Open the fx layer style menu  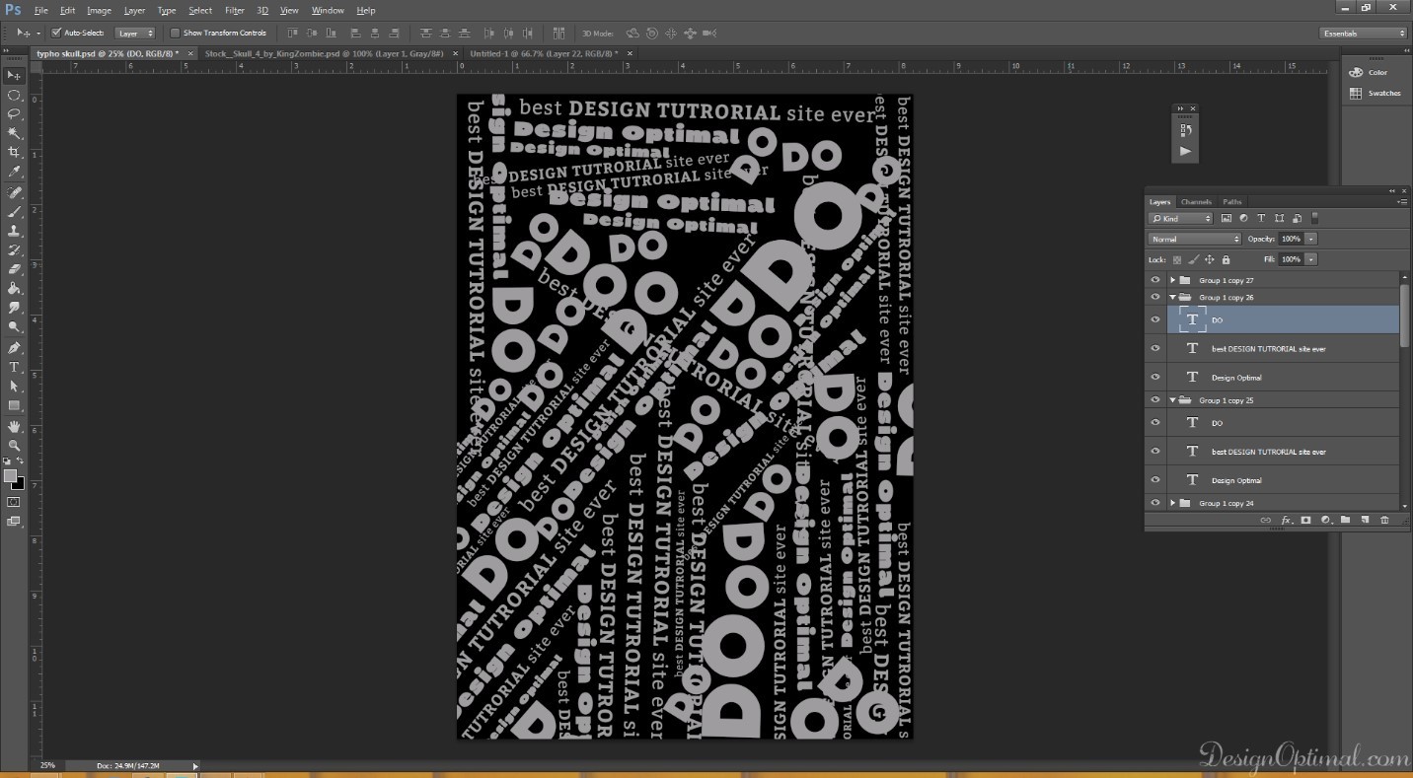(1286, 520)
